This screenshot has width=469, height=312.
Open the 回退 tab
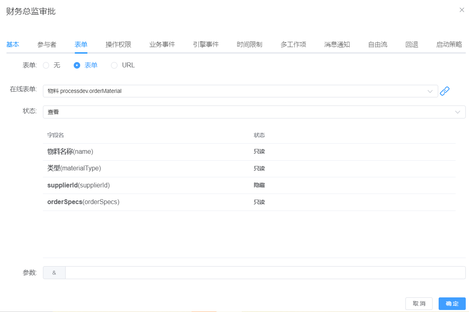pyautogui.click(x=411, y=45)
